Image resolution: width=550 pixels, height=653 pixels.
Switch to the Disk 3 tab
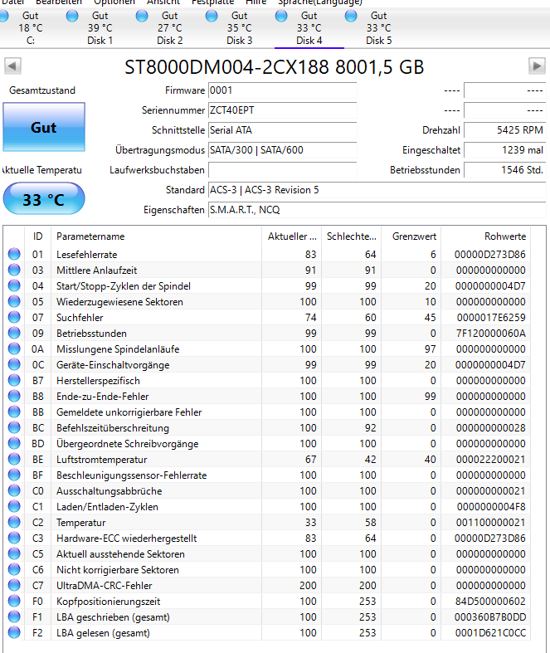[240, 28]
